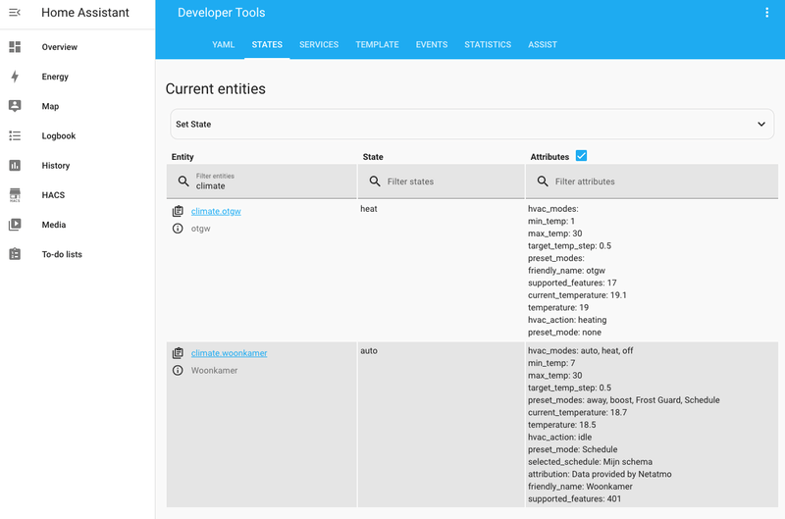Copy climate.woonkamer entity ID with clipboard icon

[x=178, y=353]
